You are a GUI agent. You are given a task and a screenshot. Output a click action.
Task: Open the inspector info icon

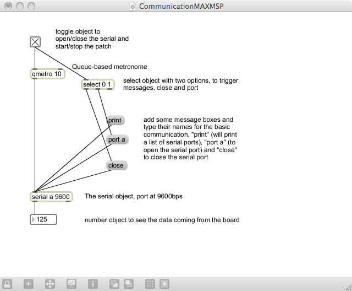coord(93,284)
